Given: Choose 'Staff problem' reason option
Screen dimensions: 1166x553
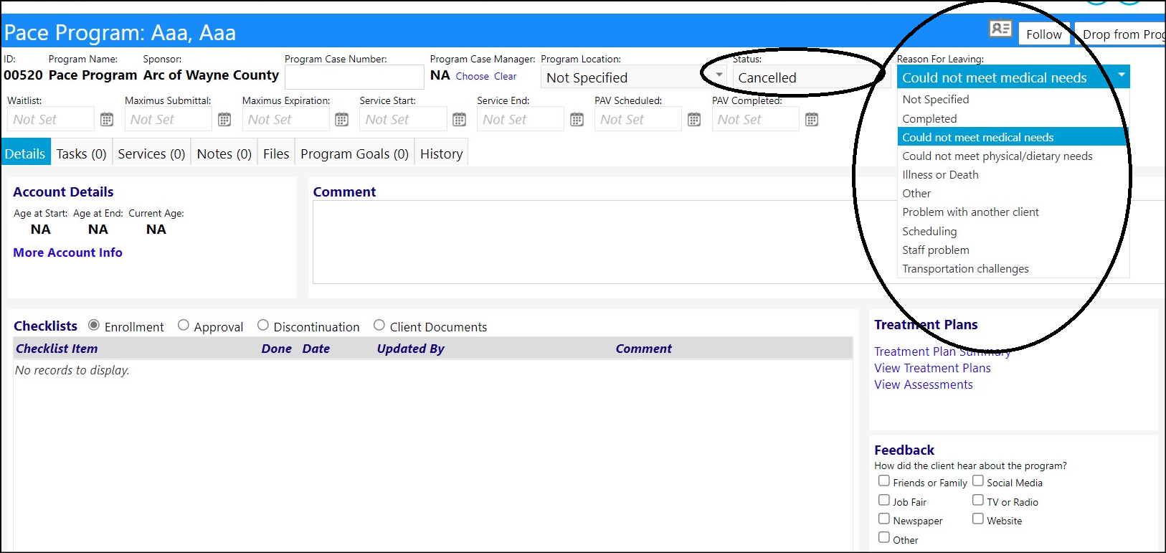Looking at the screenshot, I should coord(1013,250).
